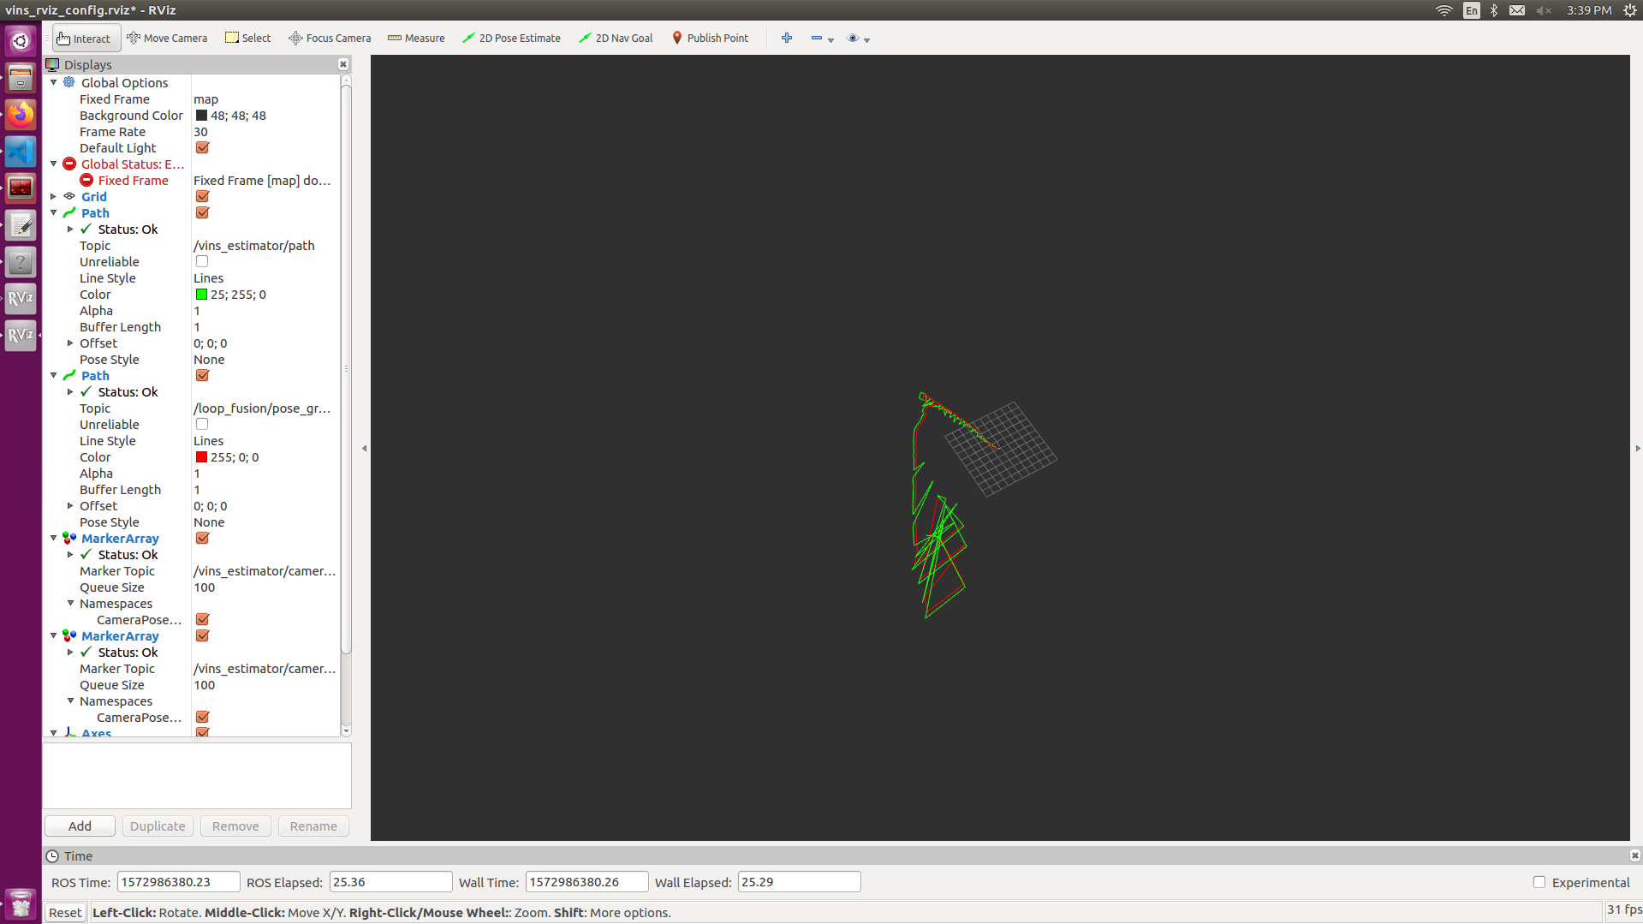The width and height of the screenshot is (1643, 924).
Task: Click the Focus Camera tool
Action: pyautogui.click(x=330, y=38)
